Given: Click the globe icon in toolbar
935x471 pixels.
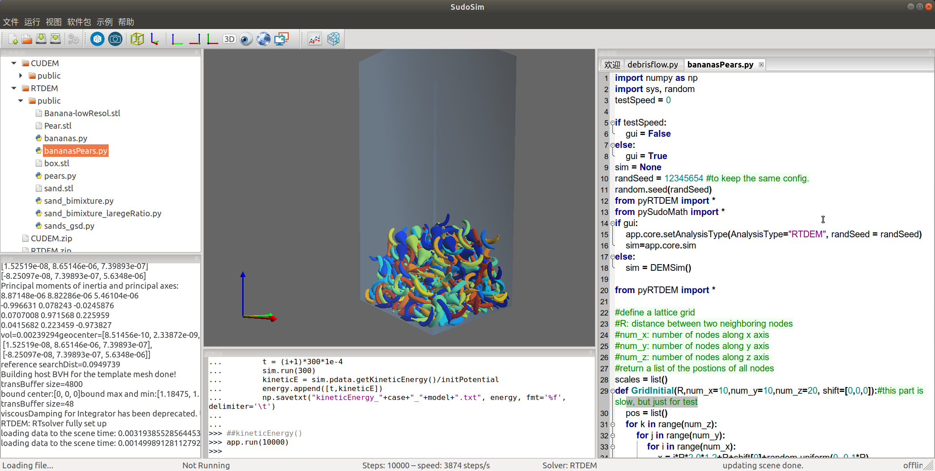Looking at the screenshot, I should tap(263, 39).
